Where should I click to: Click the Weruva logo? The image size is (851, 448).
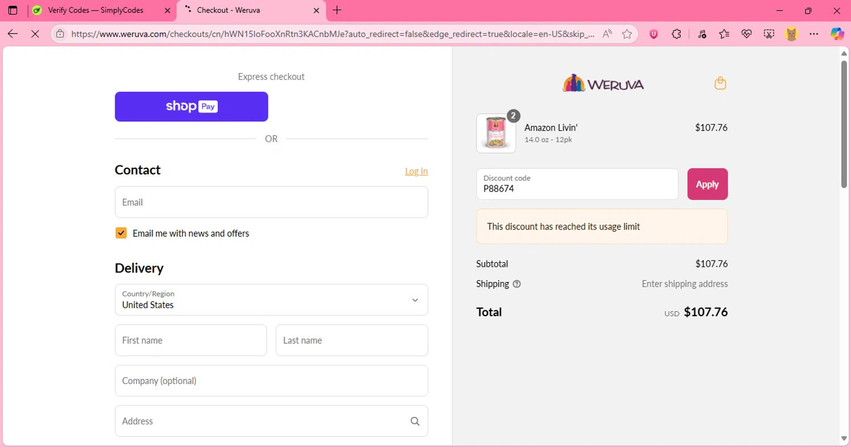(603, 84)
